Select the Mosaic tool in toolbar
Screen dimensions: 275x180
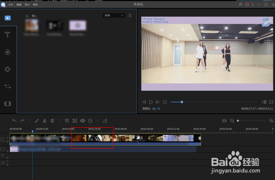click(x=82, y=121)
